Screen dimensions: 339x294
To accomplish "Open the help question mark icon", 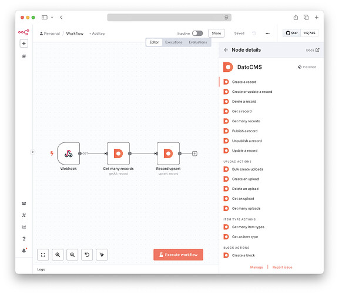I will pos(24,239).
